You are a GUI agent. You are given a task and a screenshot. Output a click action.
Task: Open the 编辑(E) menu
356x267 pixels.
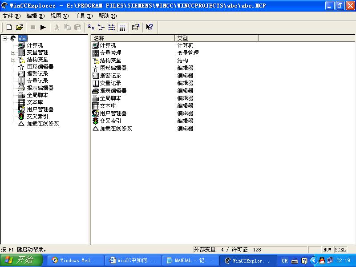[x=36, y=16]
